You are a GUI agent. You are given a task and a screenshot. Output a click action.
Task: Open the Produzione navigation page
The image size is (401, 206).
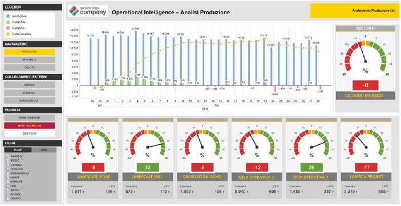pos(30,52)
